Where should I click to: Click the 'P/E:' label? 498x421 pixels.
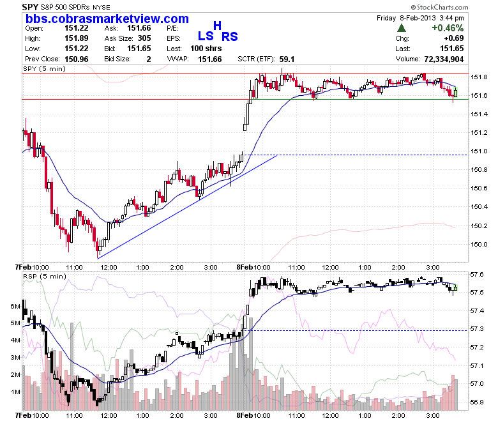(x=172, y=28)
